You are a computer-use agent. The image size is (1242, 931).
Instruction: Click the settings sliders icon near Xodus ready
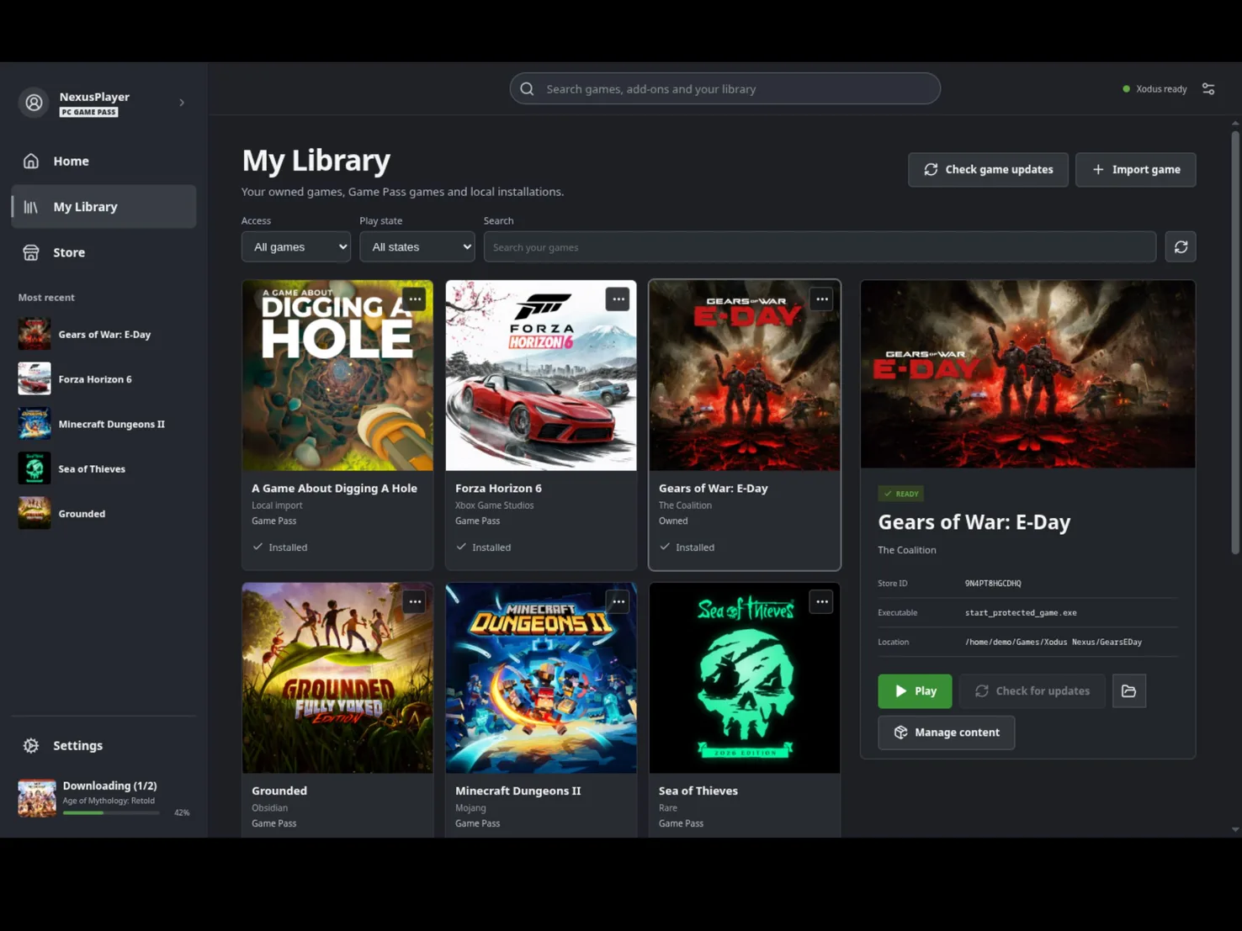(x=1208, y=88)
